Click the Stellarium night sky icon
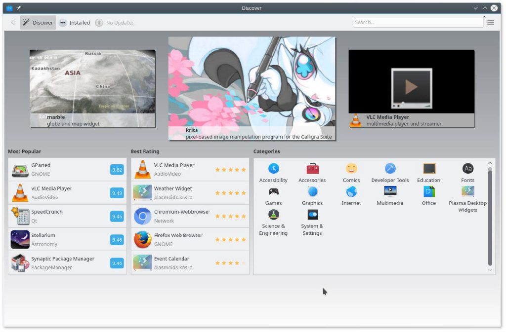The image size is (506, 332). coord(20,240)
